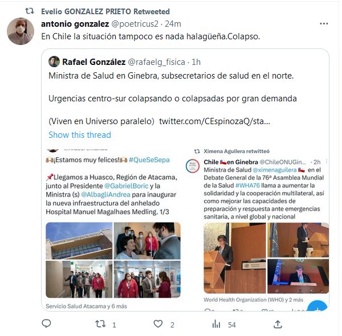This screenshot has width=342, height=336.
Task: Click the @GabrielBoric mention
Action: coord(127,186)
